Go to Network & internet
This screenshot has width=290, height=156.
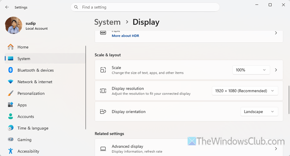(45, 82)
